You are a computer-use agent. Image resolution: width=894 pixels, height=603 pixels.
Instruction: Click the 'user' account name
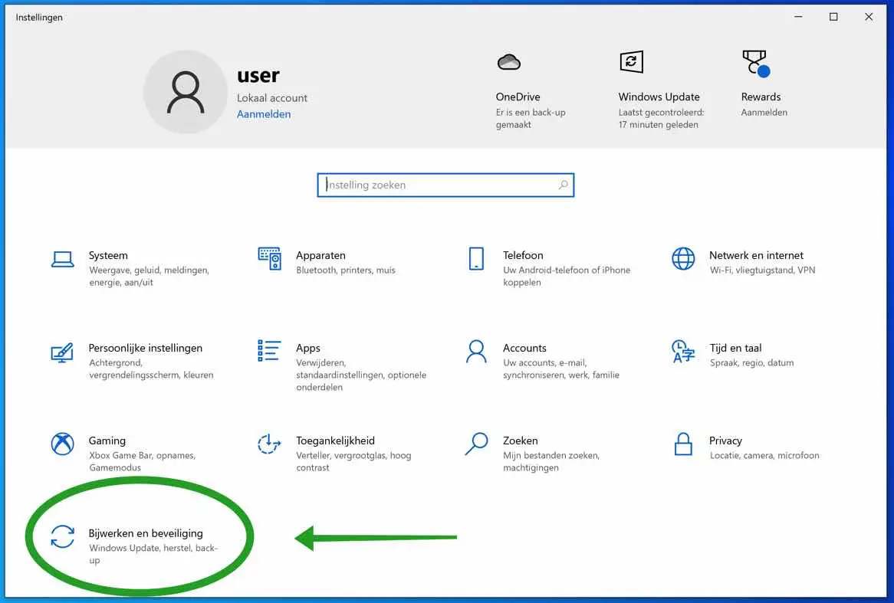[x=258, y=75]
